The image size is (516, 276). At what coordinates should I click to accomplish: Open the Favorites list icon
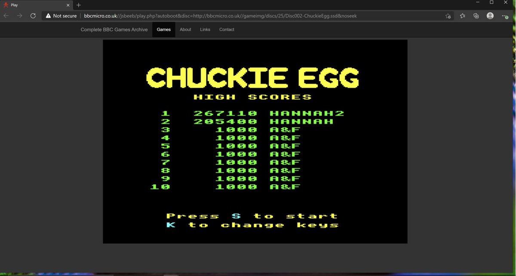pyautogui.click(x=462, y=16)
